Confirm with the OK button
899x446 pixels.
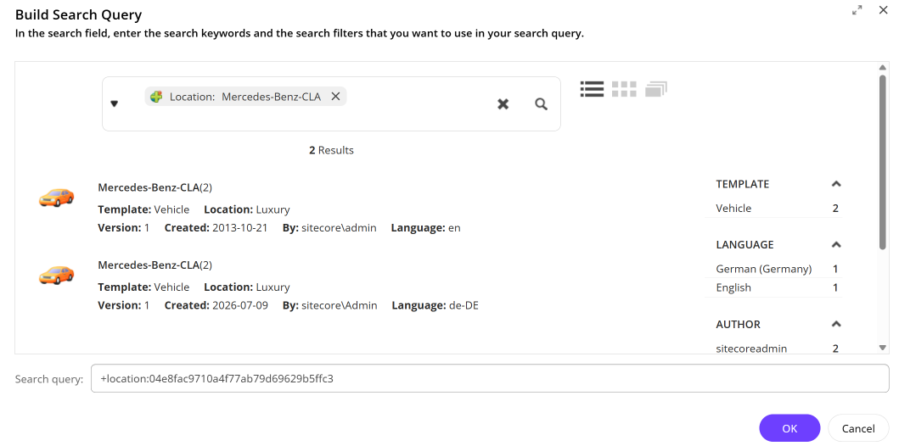click(x=789, y=428)
